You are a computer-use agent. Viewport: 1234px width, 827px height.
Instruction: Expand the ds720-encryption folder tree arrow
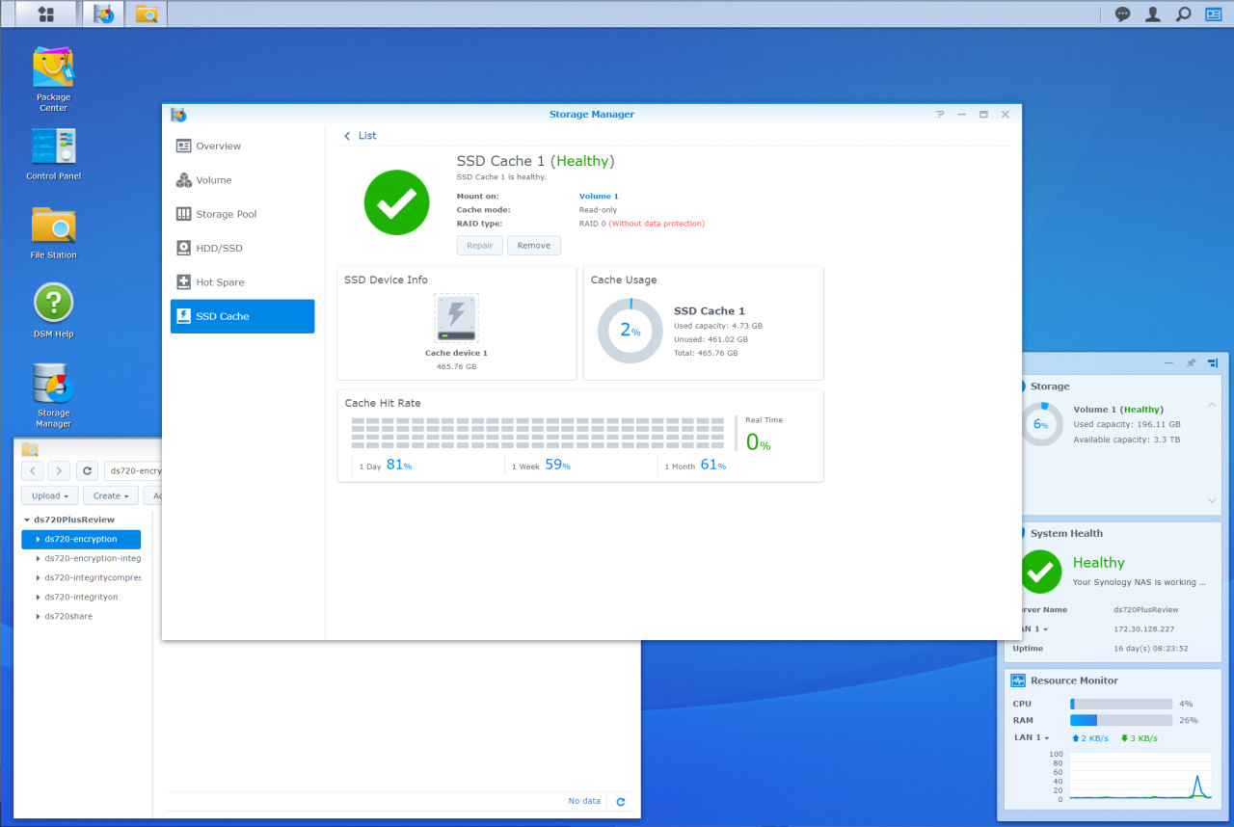pos(38,540)
